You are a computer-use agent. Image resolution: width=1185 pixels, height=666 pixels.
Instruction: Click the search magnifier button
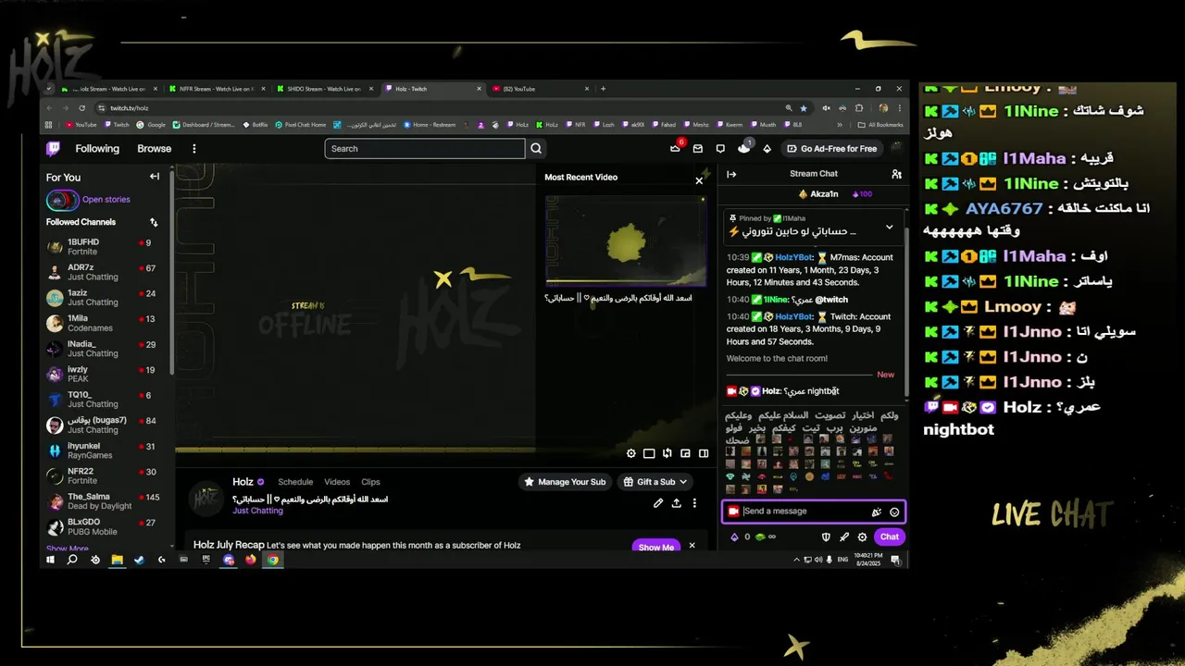(536, 148)
